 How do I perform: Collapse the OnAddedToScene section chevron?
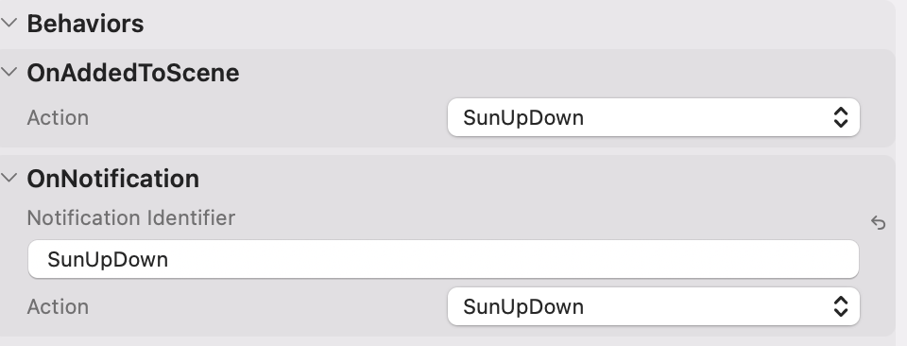pos(9,73)
